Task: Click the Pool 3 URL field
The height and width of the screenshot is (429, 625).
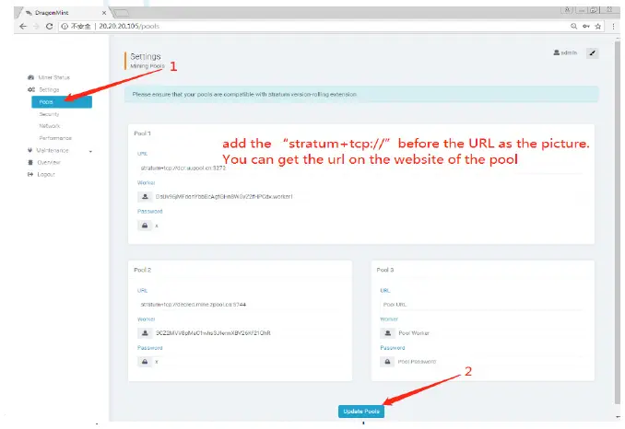Action: click(482, 305)
